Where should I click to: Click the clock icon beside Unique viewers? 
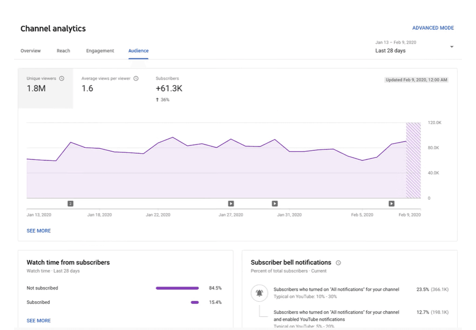(x=61, y=78)
